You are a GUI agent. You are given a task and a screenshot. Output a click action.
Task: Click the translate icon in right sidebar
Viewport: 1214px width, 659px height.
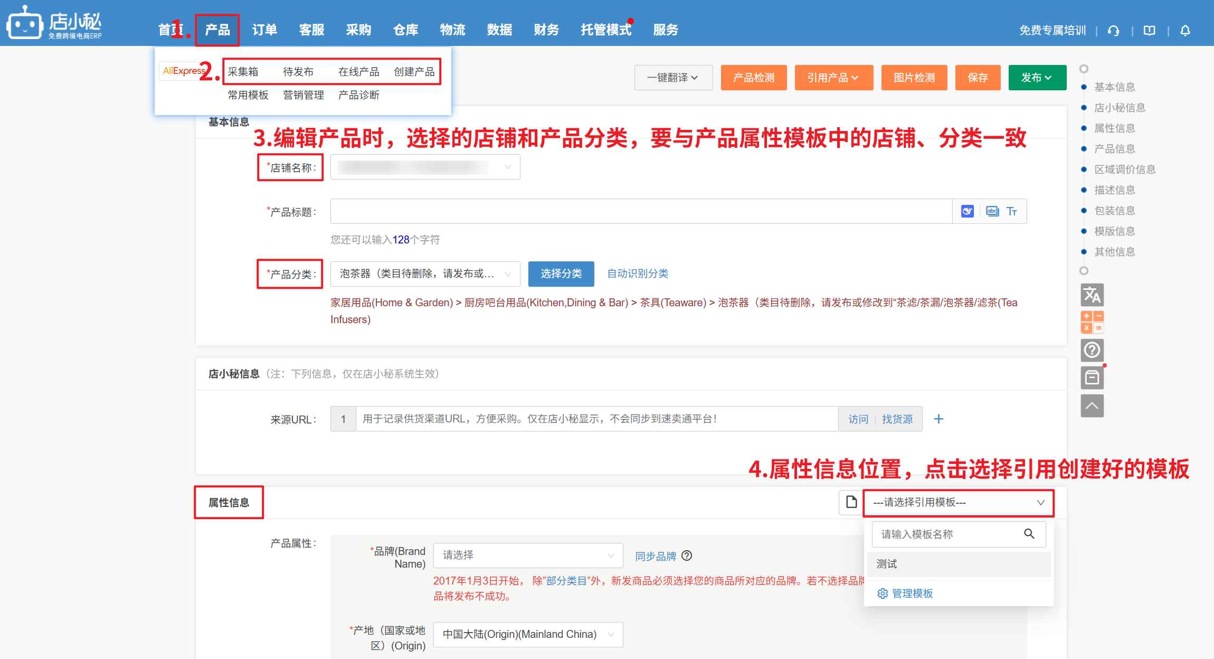tap(1092, 295)
